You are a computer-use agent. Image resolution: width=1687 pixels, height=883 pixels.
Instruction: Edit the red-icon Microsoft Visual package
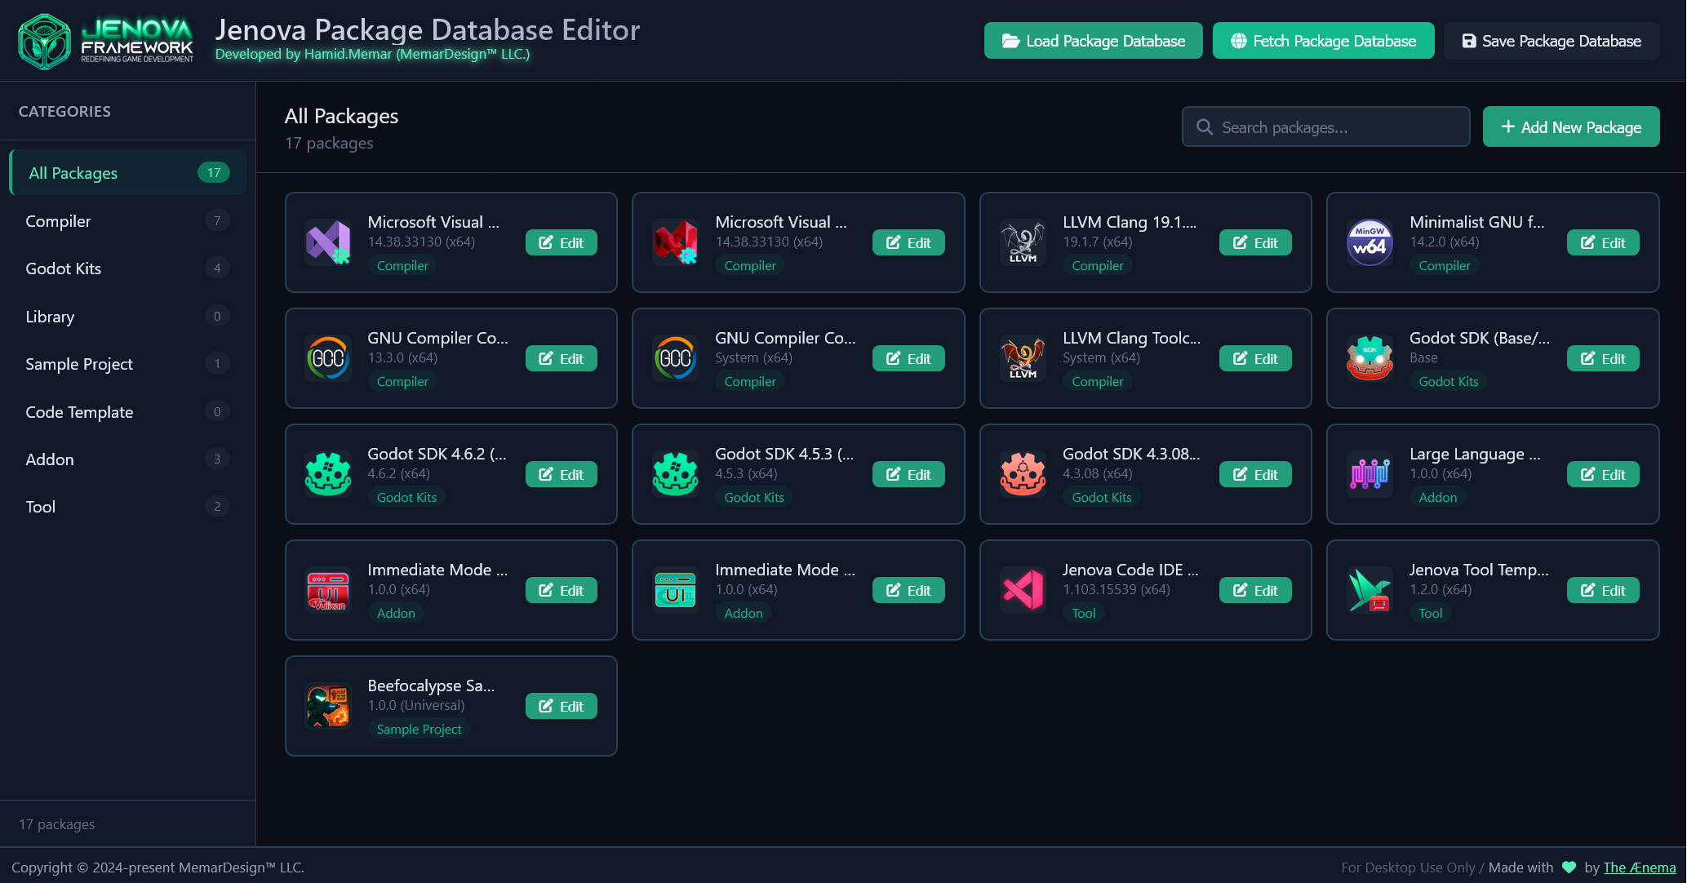pos(908,242)
